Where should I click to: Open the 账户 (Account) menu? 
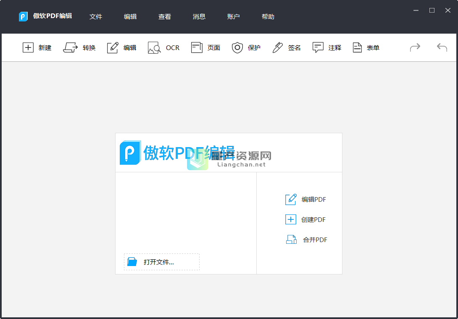234,17
